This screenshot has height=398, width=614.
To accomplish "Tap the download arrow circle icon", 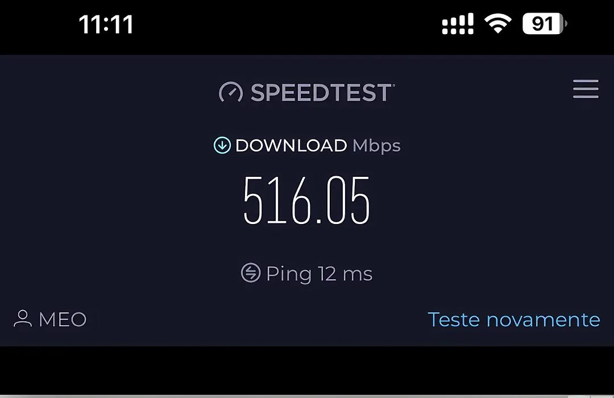I will (222, 146).
